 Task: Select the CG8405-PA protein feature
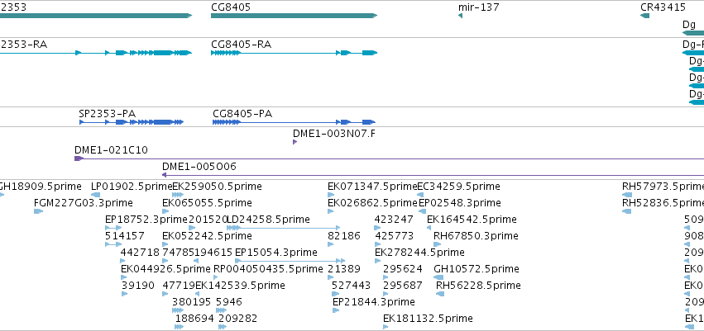(x=294, y=122)
